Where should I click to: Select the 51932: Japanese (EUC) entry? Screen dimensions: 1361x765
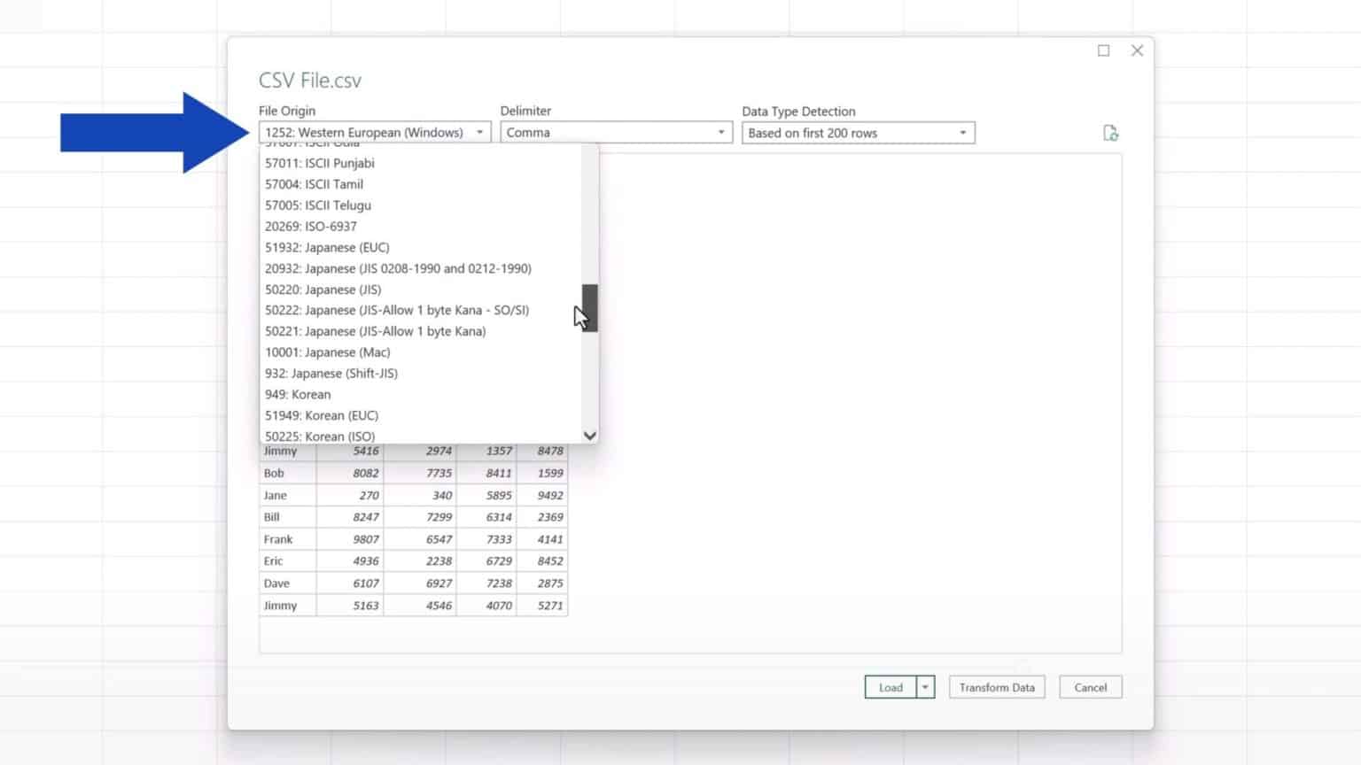point(327,247)
